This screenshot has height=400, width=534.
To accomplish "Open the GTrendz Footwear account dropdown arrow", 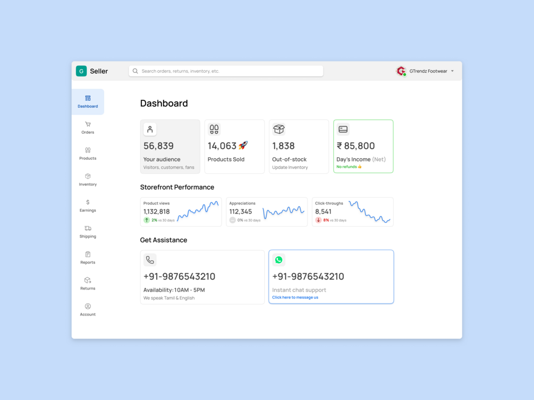I will click(452, 71).
